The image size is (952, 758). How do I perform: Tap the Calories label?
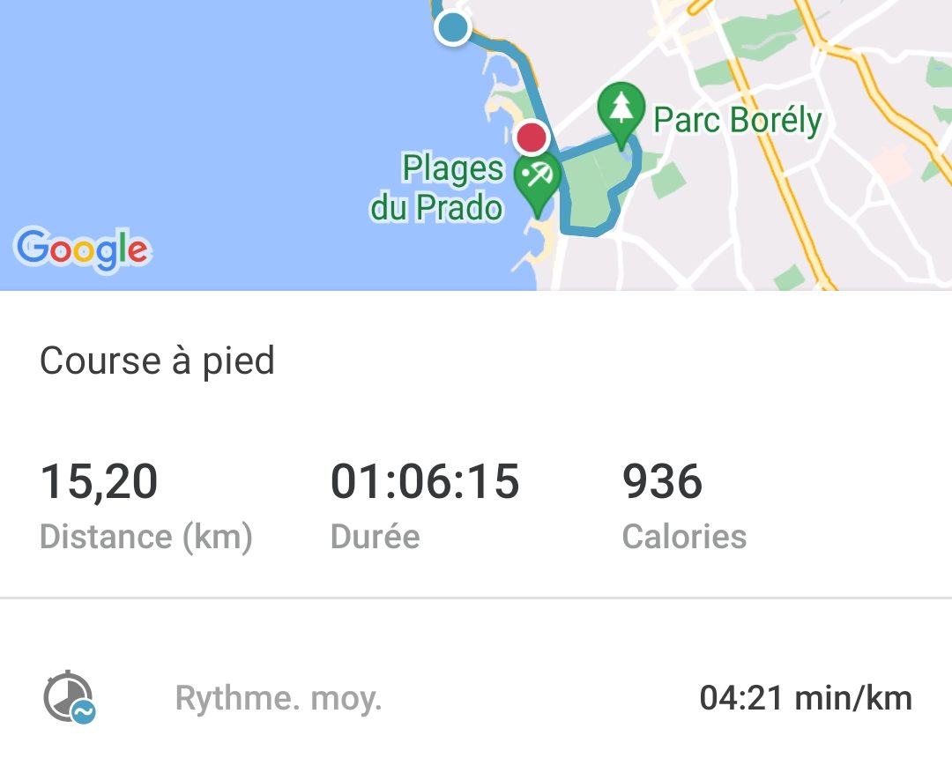pos(684,537)
